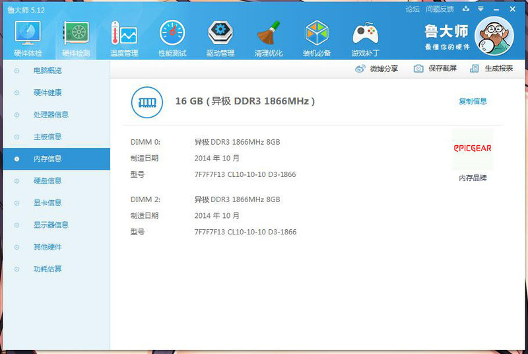Click the 鲁大师 5.12 title text
This screenshot has height=354, width=528.
(26, 10)
